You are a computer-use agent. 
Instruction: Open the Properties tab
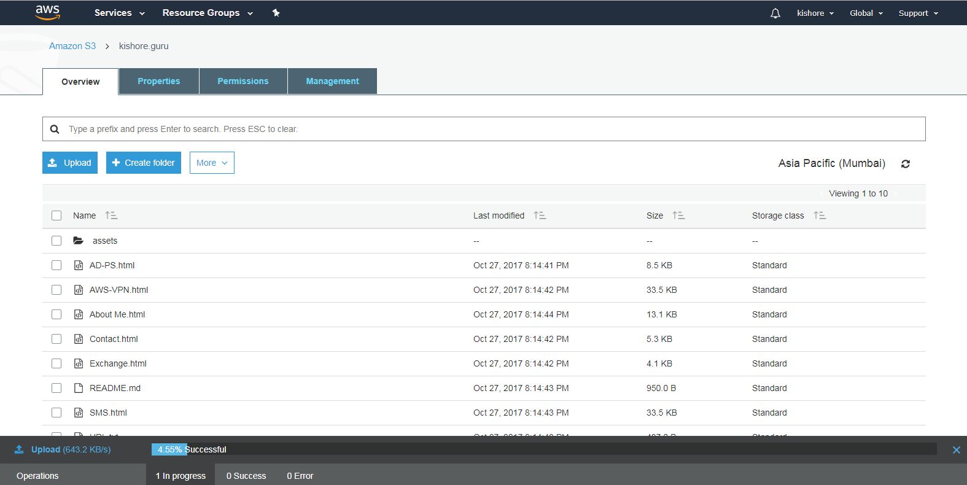(158, 81)
